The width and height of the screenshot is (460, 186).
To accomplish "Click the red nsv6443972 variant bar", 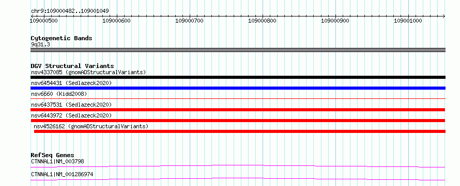I will click(238, 121).
